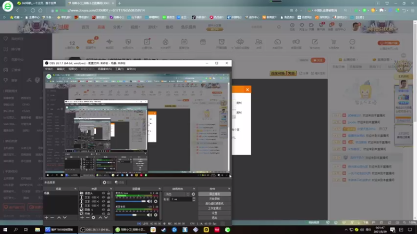This screenshot has height=234, width=417.
Task: Toggle visibility eye of 图像 4 source
Action: click(103, 210)
